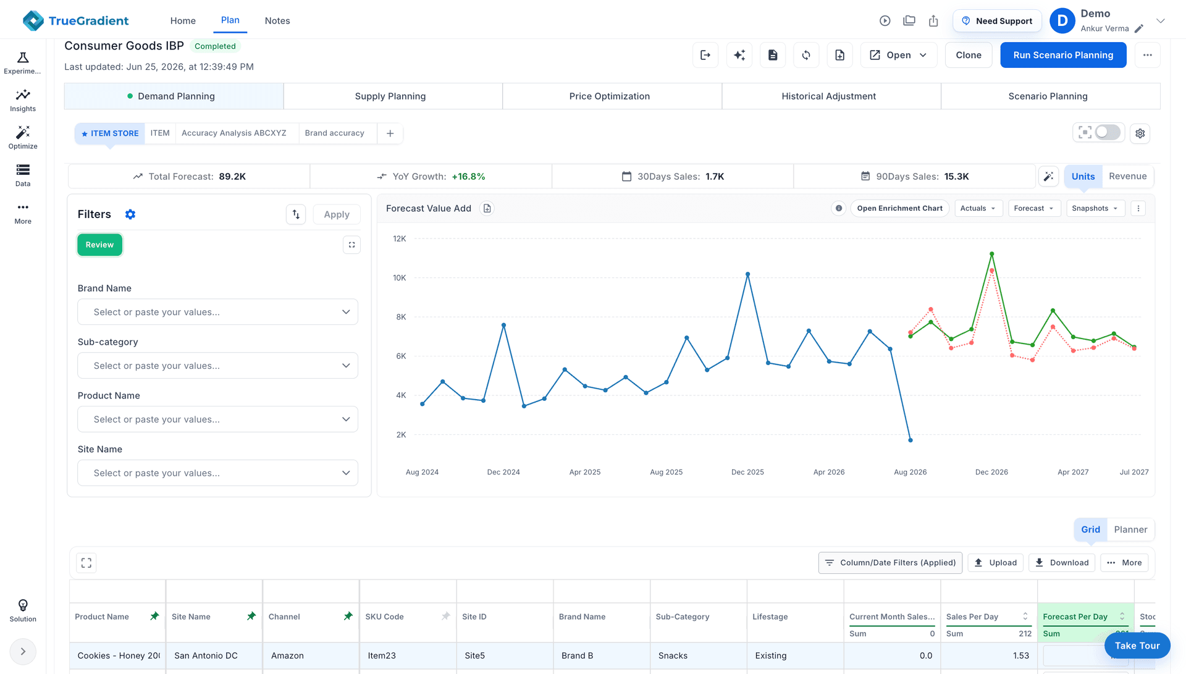The width and height of the screenshot is (1186, 674).
Task: Open the Actuals dropdown
Action: [x=978, y=208]
